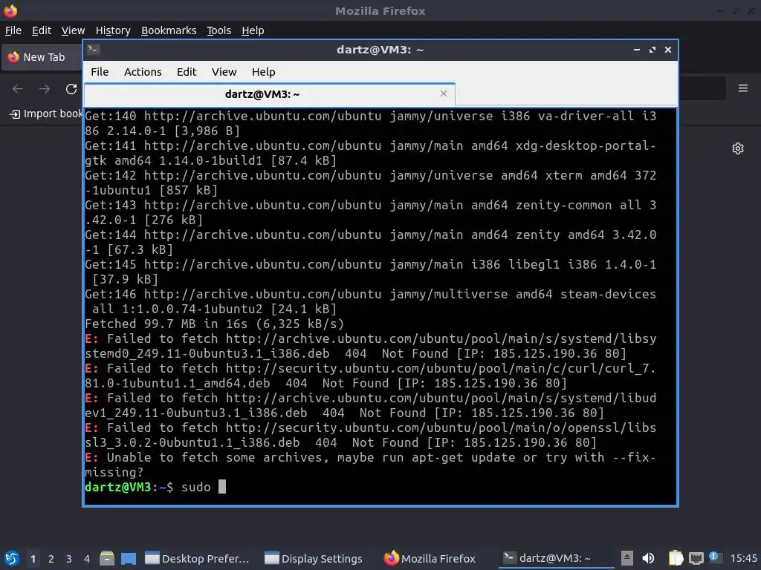Click 'Fetched 99.7 MB in 16s' line
The height and width of the screenshot is (570, 761).
tap(215, 324)
